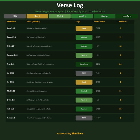Select the Heb 11:1 reference cell
The image size is (140, 140).
tap(11, 109)
